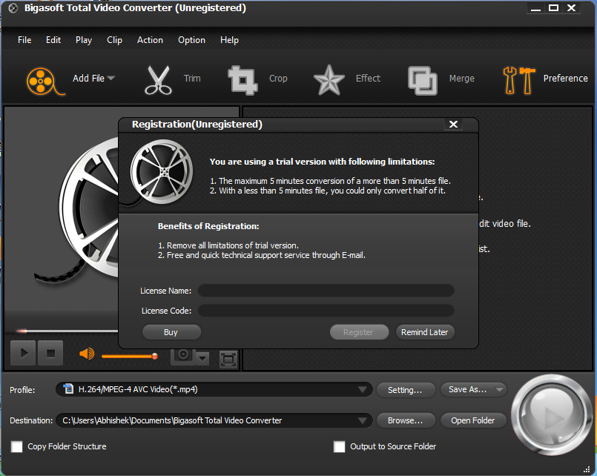Click the Open Folder button
The image size is (597, 476).
point(473,420)
